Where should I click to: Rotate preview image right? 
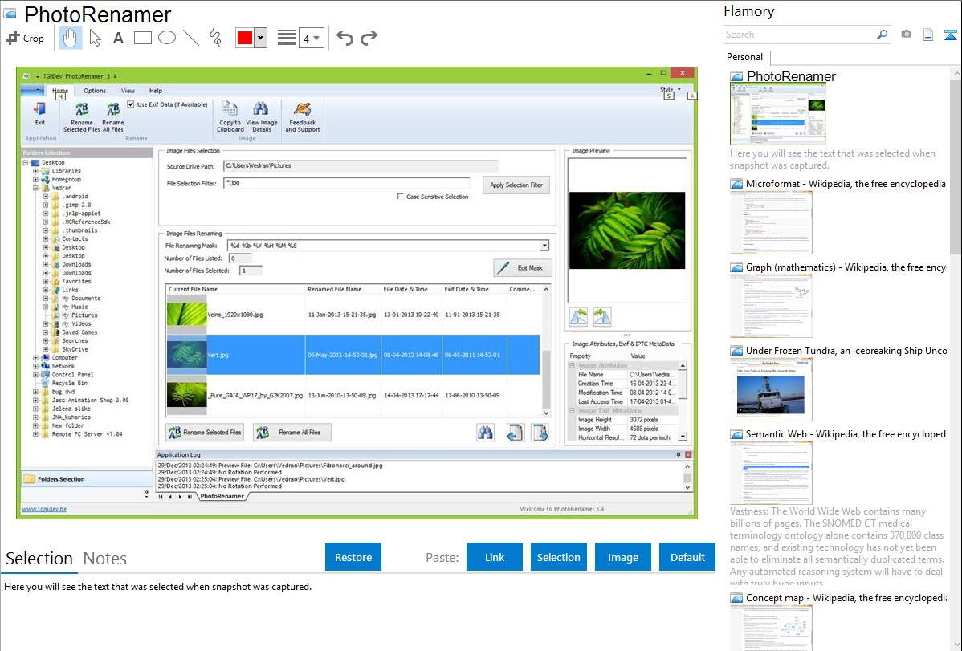[602, 316]
